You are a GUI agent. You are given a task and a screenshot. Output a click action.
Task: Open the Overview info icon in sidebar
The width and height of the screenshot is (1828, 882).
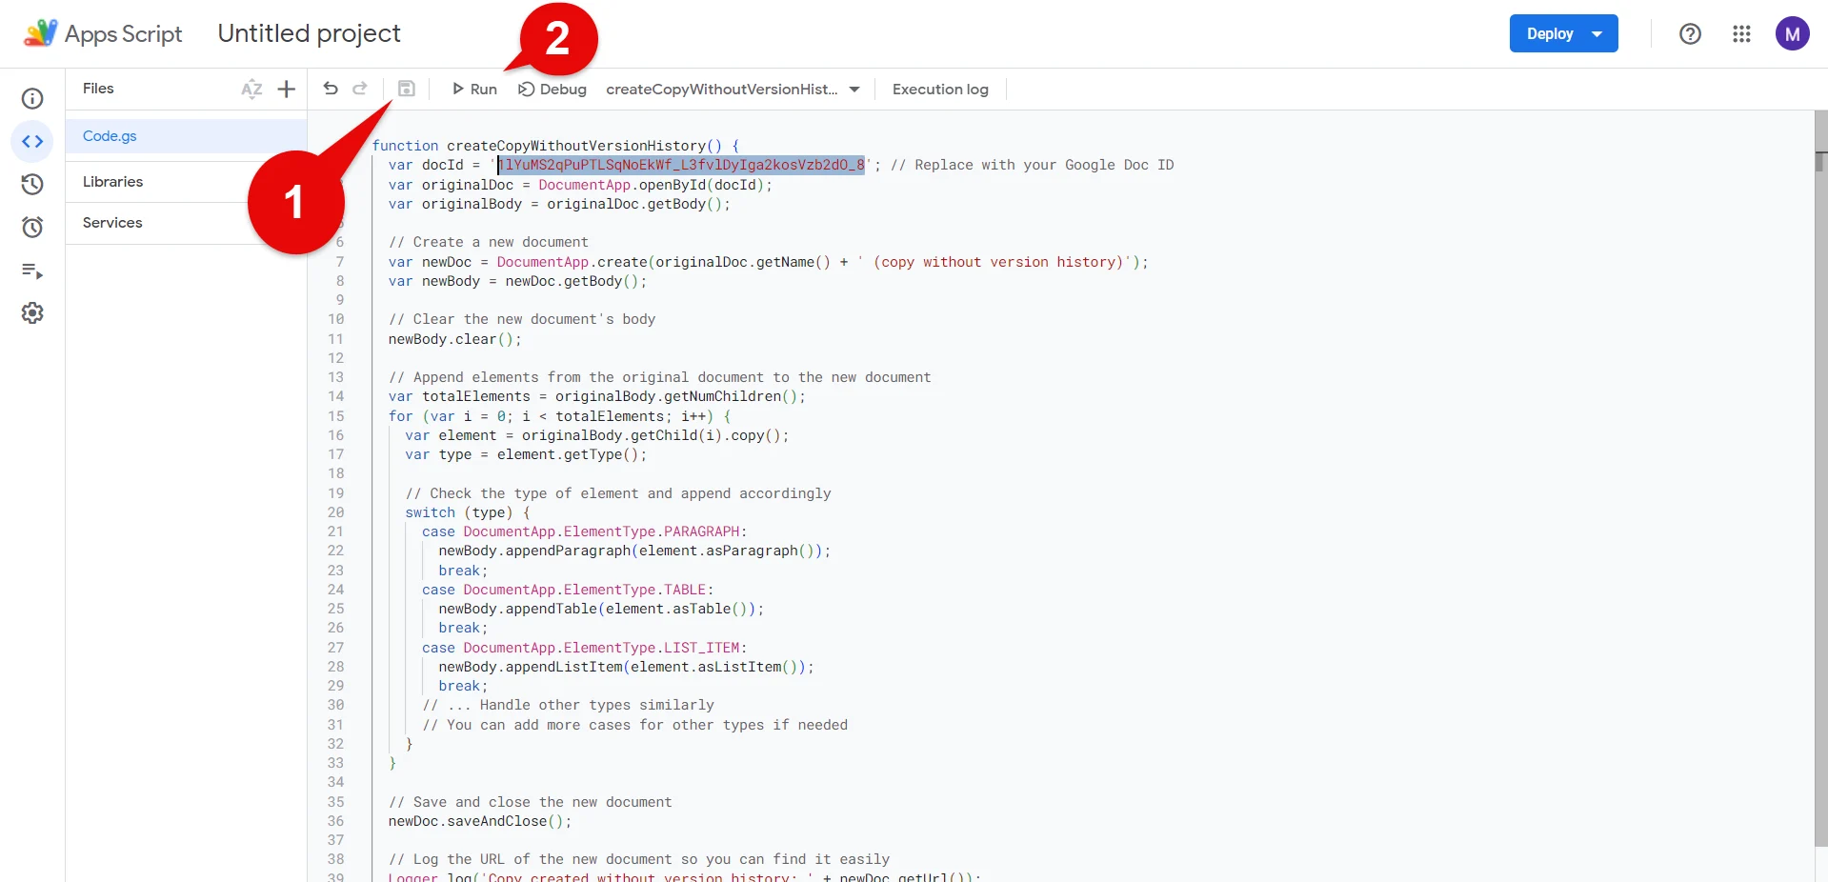tap(32, 99)
